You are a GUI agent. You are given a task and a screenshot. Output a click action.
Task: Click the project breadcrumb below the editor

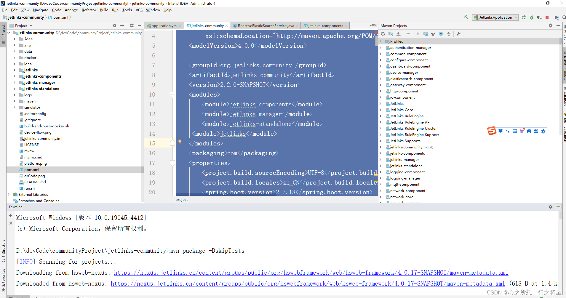click(181, 200)
